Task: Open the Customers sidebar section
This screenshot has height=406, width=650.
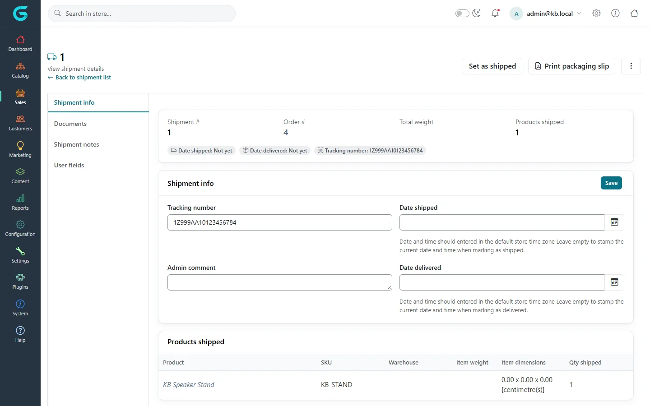Action: coord(20,123)
